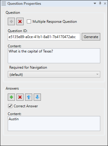Click the Multiple Response Question label
Screen dimensions: 108x146
point(55,22)
